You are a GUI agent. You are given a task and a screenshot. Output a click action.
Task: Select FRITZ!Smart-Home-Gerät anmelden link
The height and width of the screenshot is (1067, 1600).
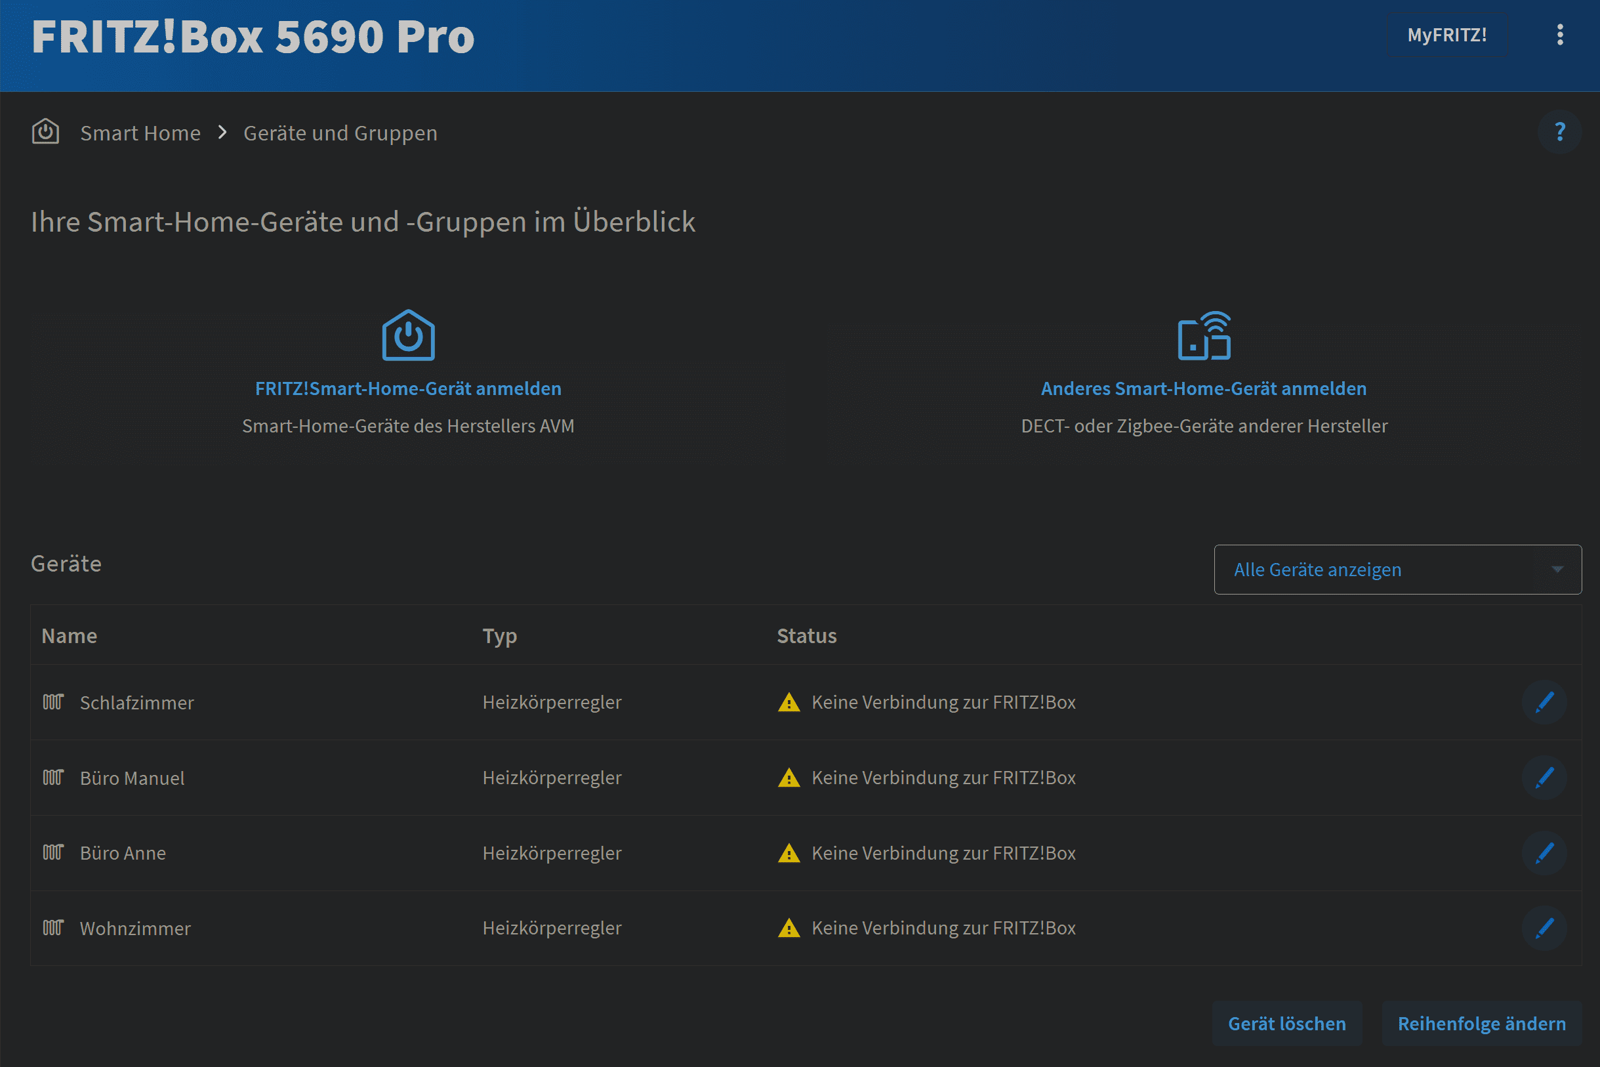click(x=408, y=388)
